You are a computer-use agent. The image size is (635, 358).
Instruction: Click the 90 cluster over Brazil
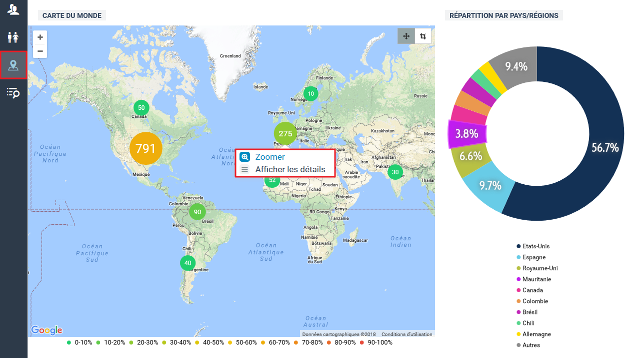[x=197, y=212]
